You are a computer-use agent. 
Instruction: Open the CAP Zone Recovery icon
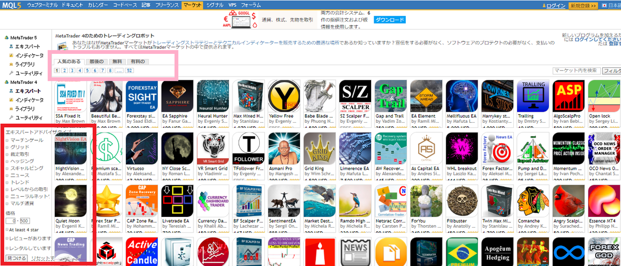coord(142,201)
